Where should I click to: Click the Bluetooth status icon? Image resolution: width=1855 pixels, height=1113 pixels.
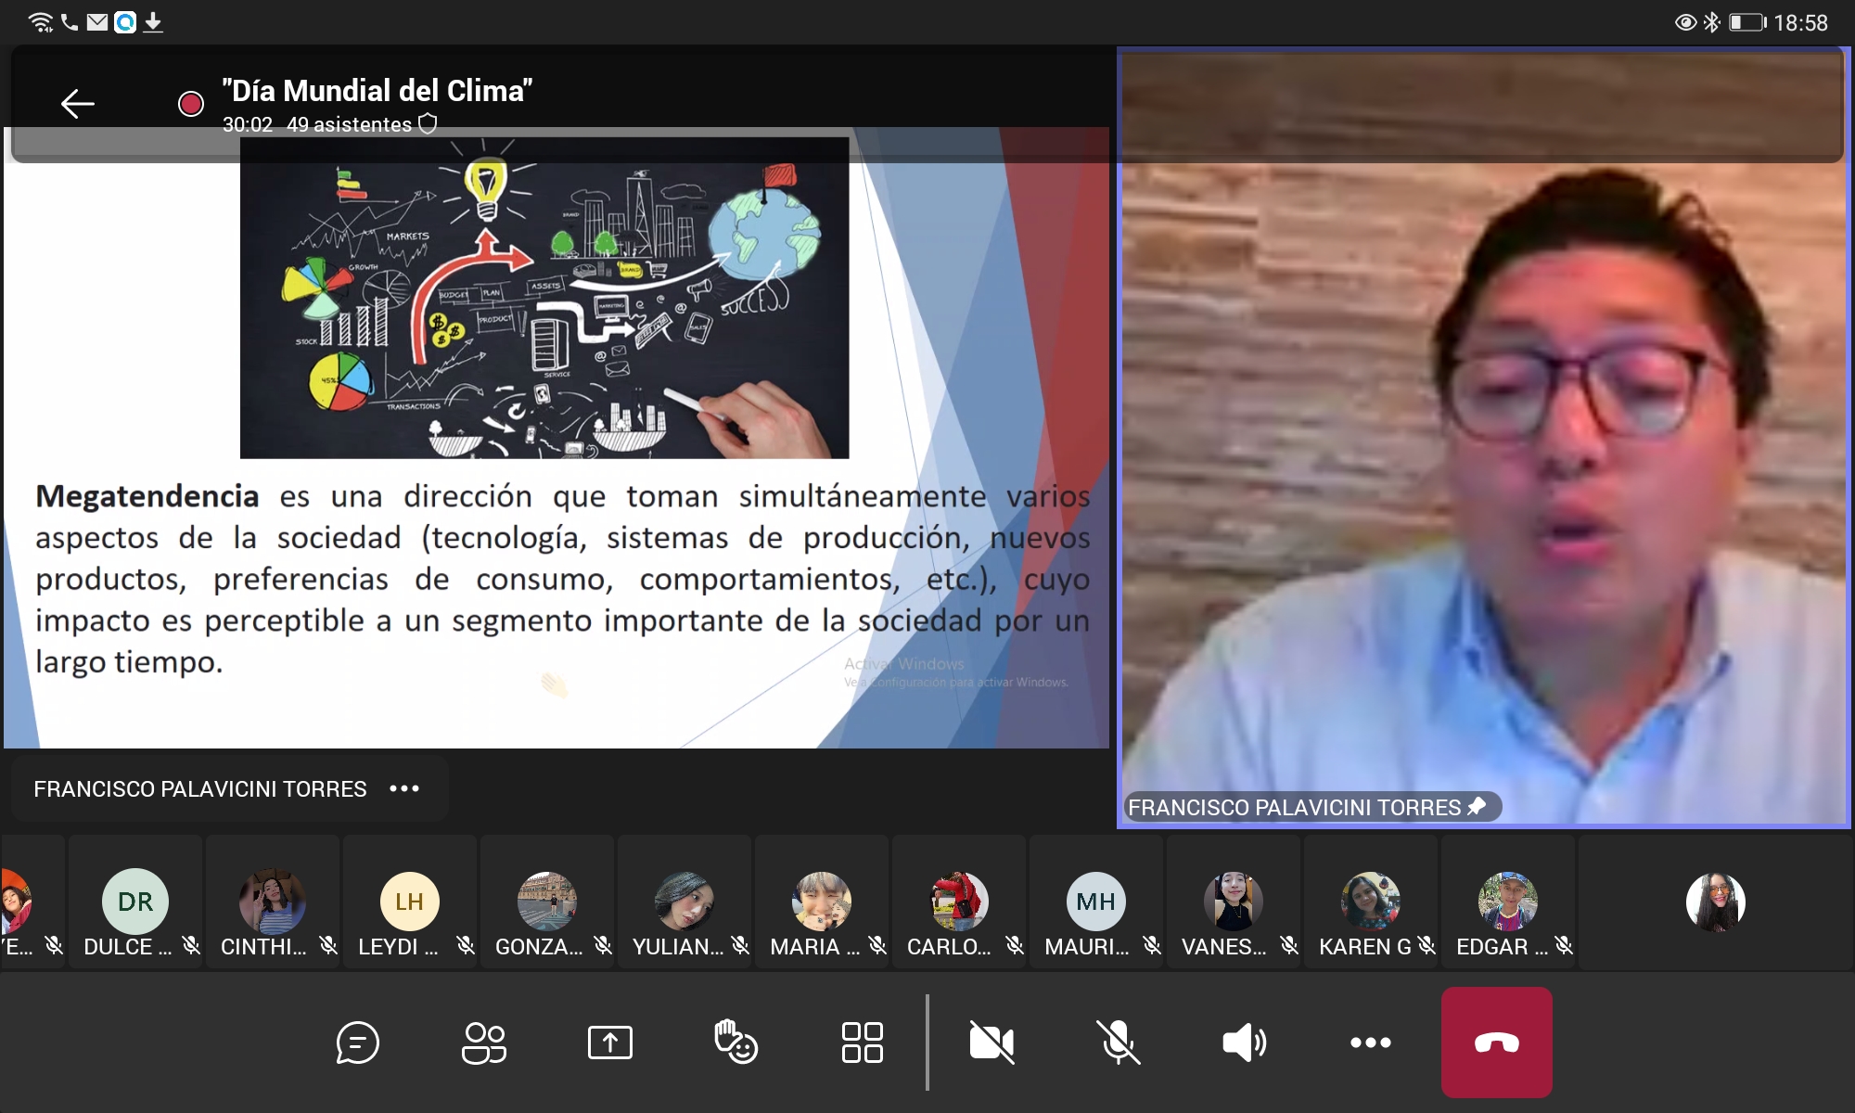(1711, 22)
